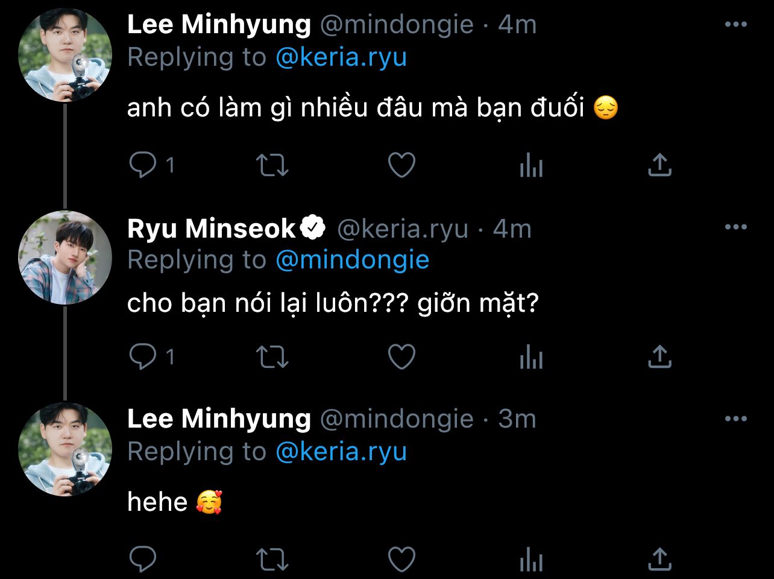This screenshot has height=579, width=774.
Task: Retweet Ryu Minseok's 'giỡn mặt?' tweet
Action: [272, 357]
